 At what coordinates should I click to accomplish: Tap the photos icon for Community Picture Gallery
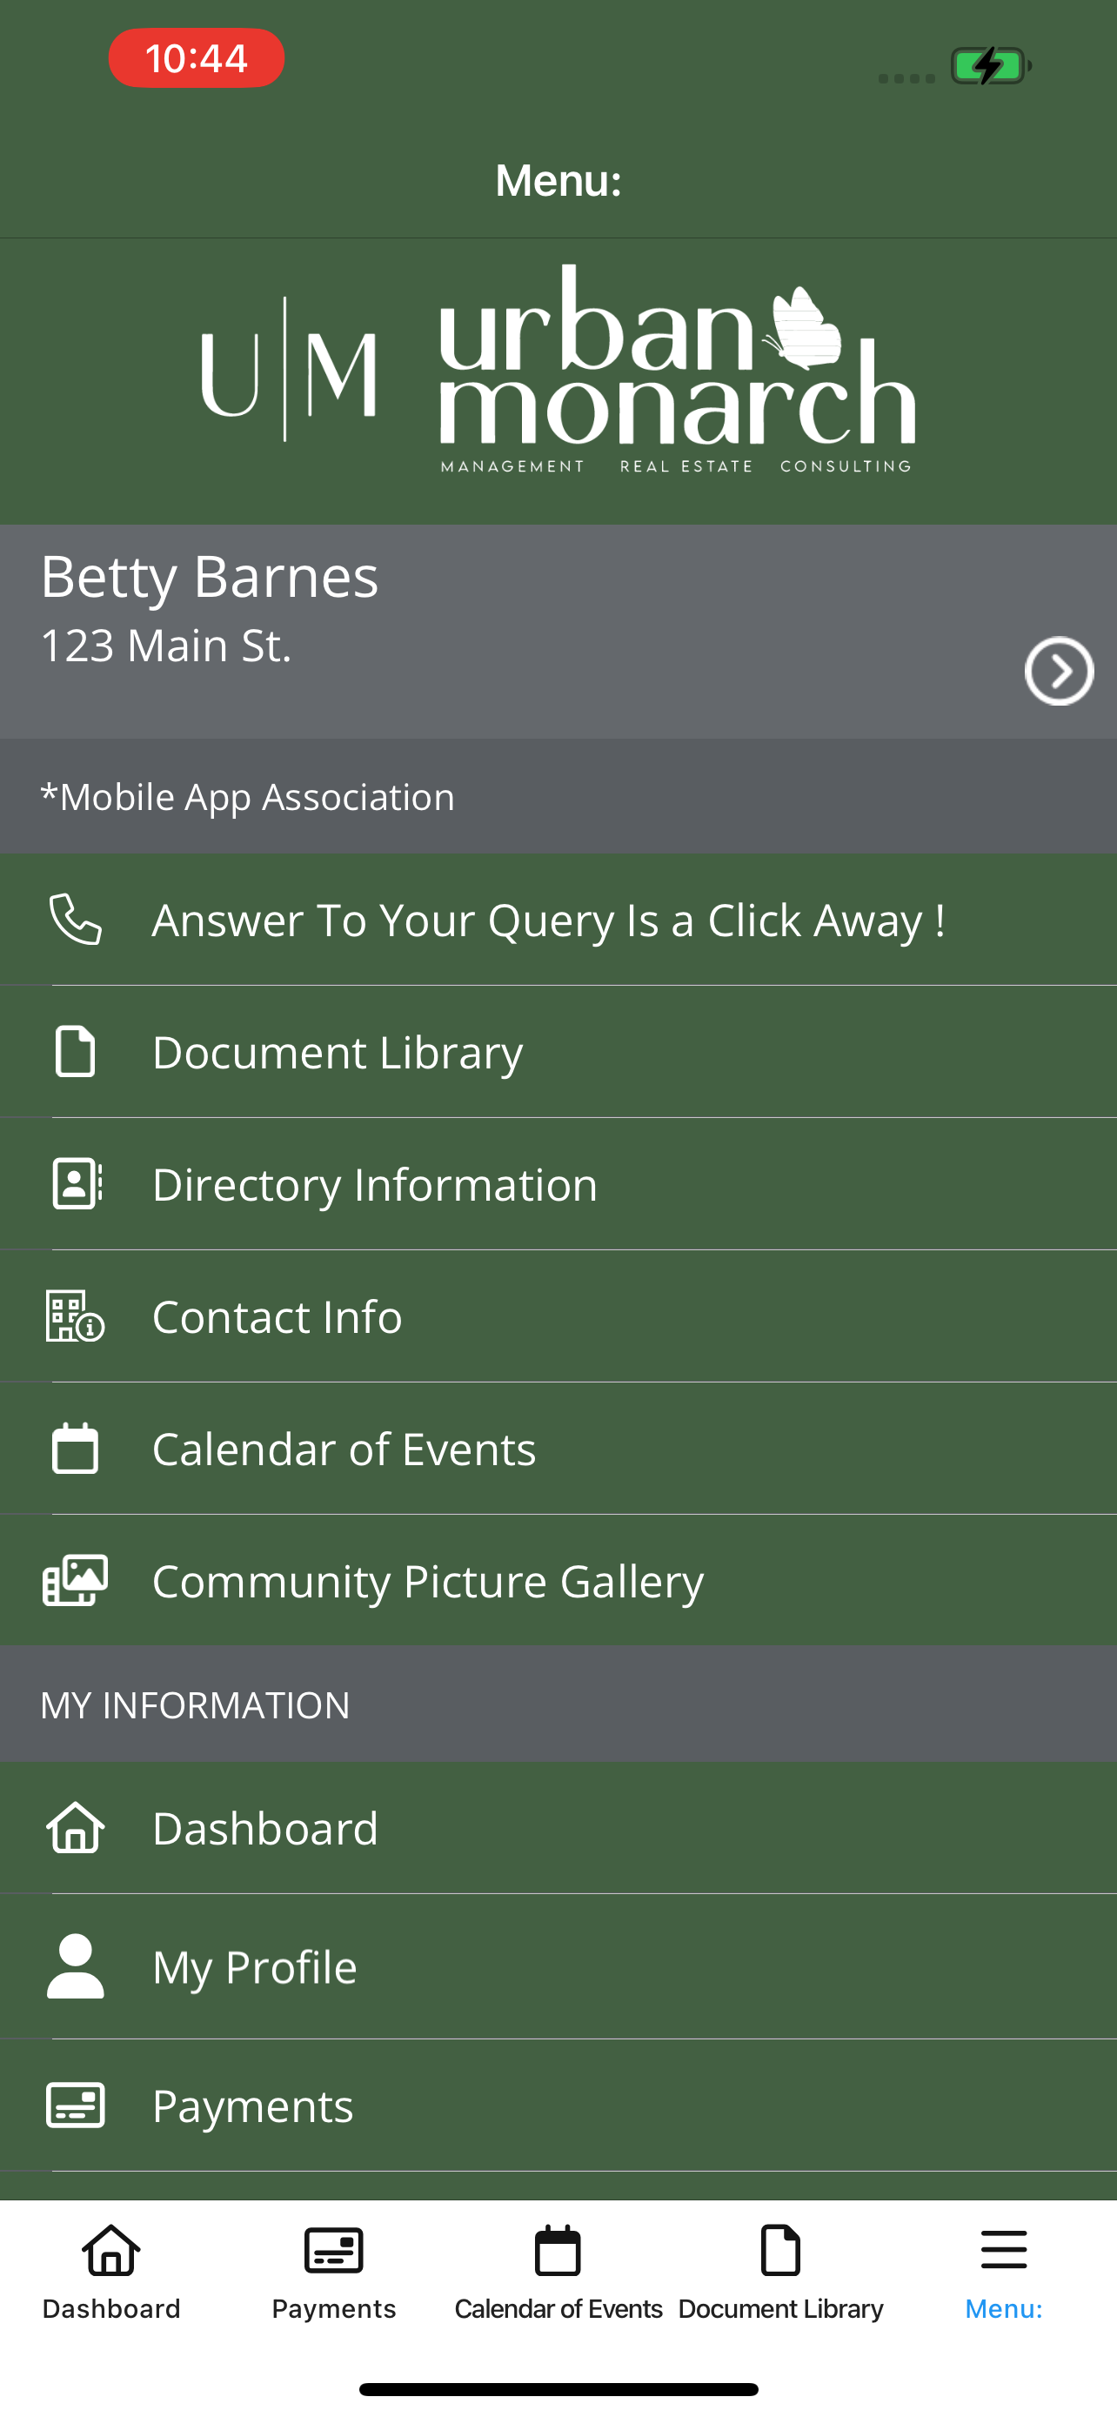click(x=75, y=1580)
